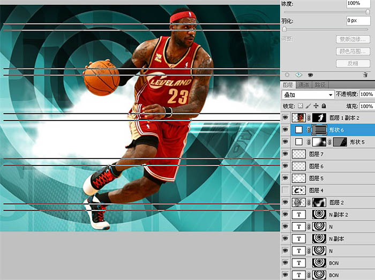This screenshot has height=280, width=375.
Task: Hide the N 副本 2 text layer
Action: point(285,214)
